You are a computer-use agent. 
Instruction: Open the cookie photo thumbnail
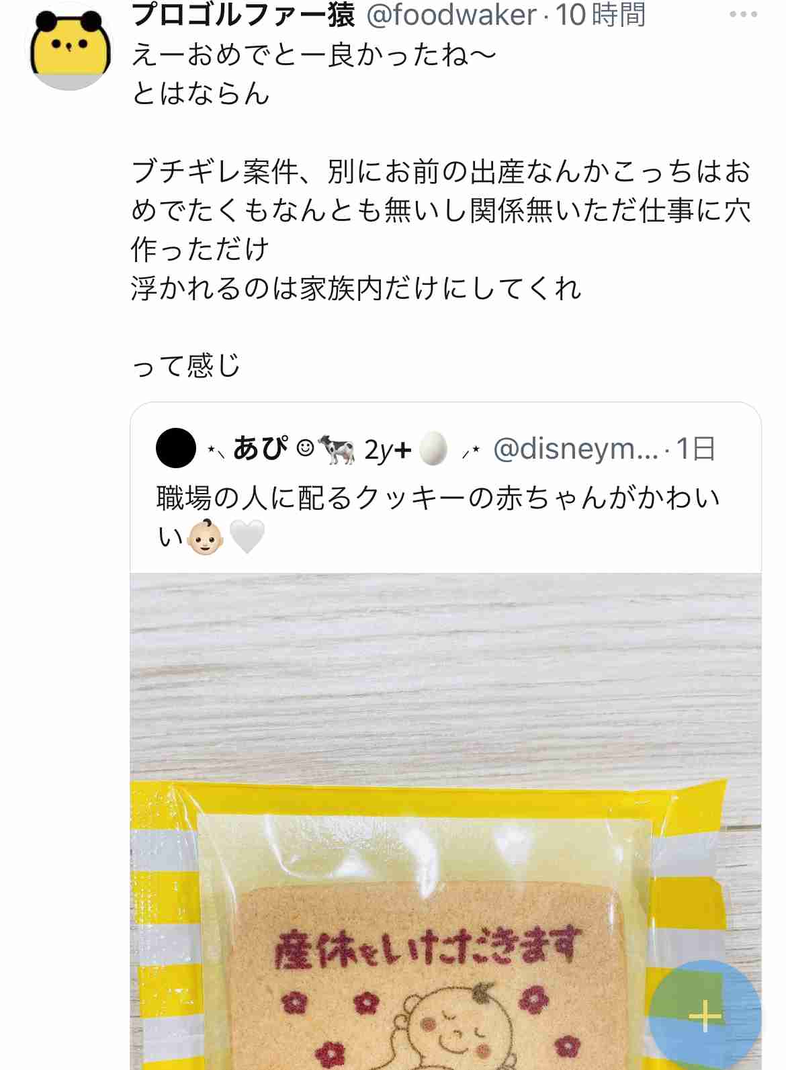tap(445, 821)
